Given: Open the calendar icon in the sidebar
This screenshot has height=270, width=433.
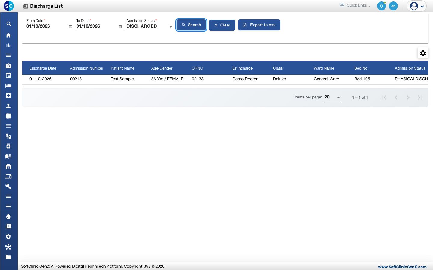Looking at the screenshot, I should 8,75.
